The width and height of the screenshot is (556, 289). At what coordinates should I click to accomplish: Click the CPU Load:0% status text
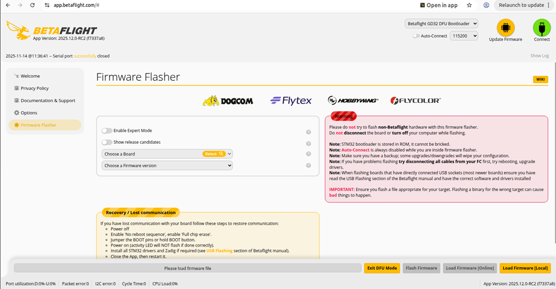[165, 284]
